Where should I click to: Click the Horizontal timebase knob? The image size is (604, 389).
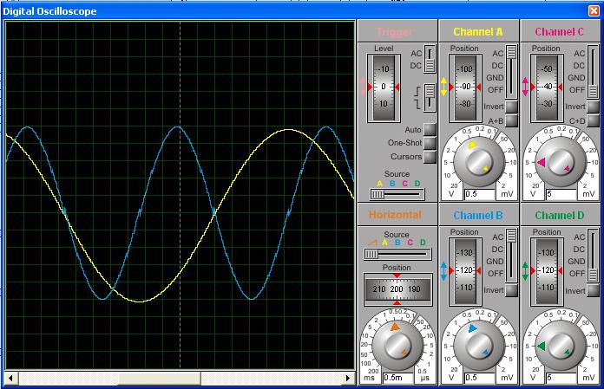coord(397,346)
